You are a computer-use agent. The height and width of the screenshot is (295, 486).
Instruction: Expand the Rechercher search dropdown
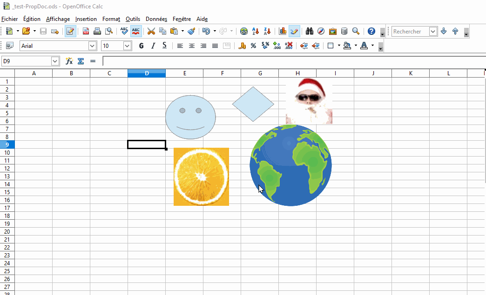(x=433, y=31)
